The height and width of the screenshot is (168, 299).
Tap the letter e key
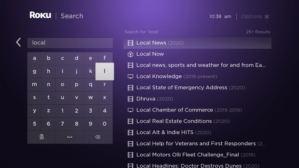coord(90,58)
